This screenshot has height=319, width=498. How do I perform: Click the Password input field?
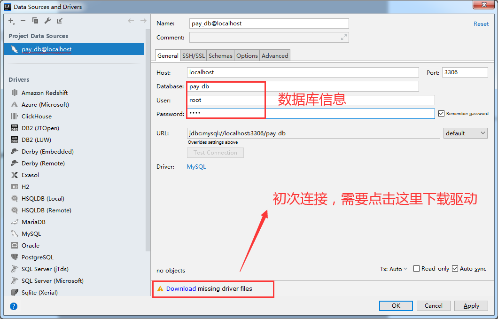pos(311,114)
